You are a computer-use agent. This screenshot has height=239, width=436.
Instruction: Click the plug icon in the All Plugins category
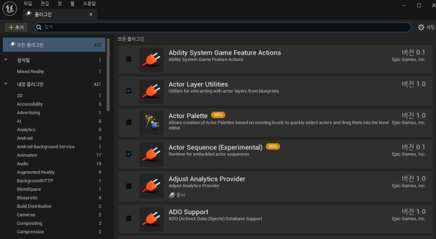click(x=12, y=45)
